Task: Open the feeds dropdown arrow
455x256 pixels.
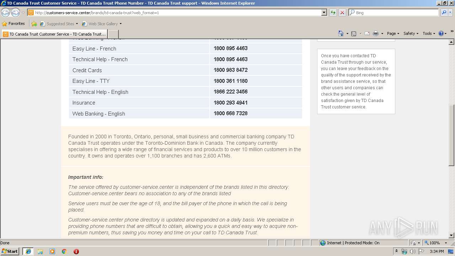Action: pyautogui.click(x=360, y=33)
